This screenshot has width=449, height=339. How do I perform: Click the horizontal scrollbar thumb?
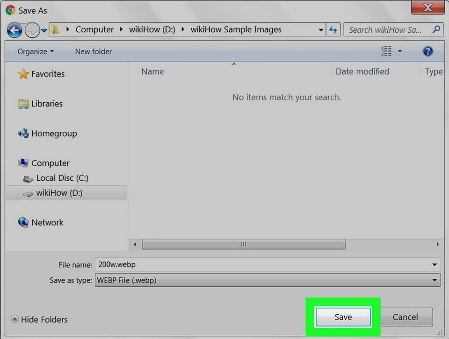tap(244, 244)
